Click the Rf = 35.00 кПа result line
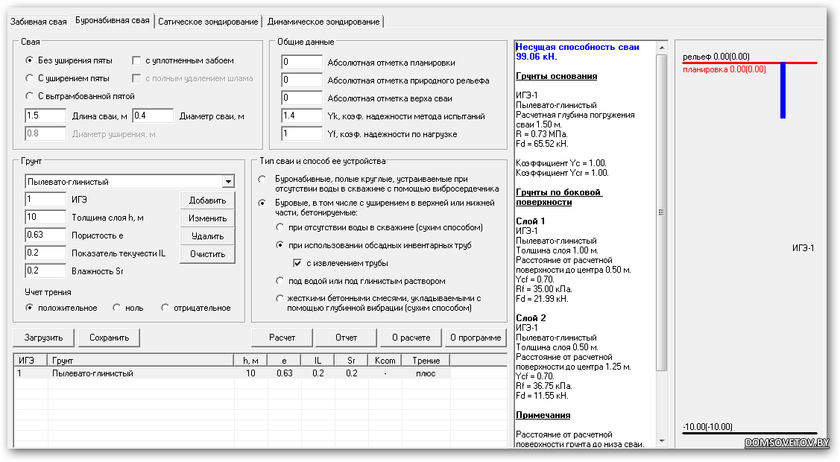This screenshot has width=840, height=462. tap(544, 289)
